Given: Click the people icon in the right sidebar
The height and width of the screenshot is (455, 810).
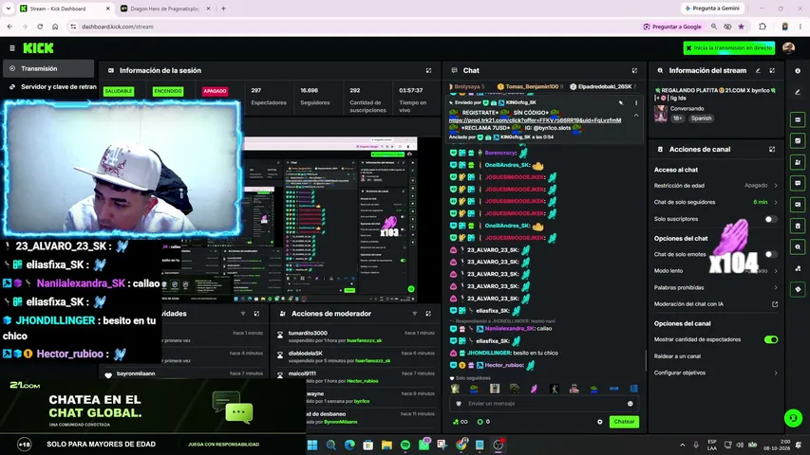Looking at the screenshot, I should (798, 162).
